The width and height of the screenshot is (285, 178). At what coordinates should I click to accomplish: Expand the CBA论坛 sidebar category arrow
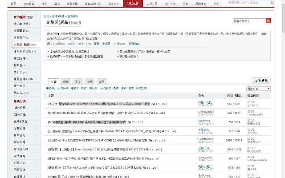point(37,115)
